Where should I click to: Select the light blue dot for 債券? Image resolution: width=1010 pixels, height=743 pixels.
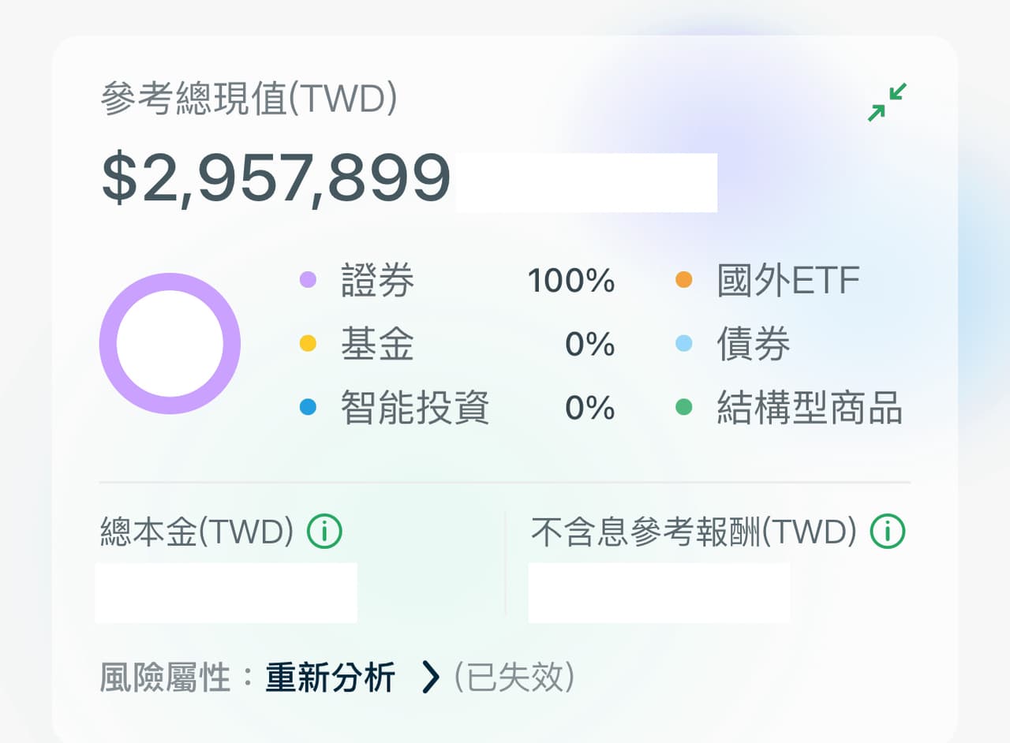coord(683,344)
